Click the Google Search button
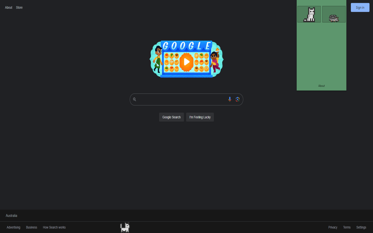 coord(172,117)
